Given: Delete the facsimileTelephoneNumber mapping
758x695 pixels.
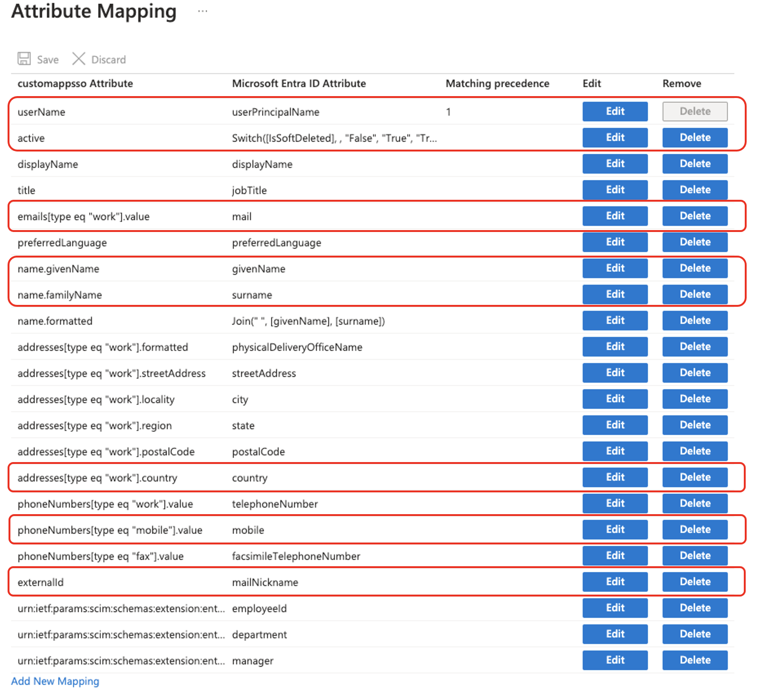Looking at the screenshot, I should (695, 555).
